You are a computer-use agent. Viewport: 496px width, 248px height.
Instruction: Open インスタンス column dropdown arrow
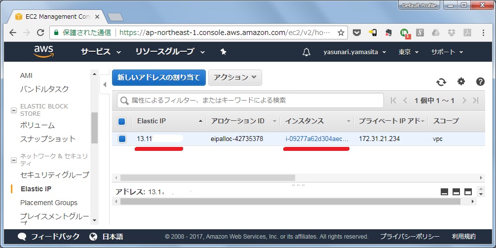(x=348, y=121)
